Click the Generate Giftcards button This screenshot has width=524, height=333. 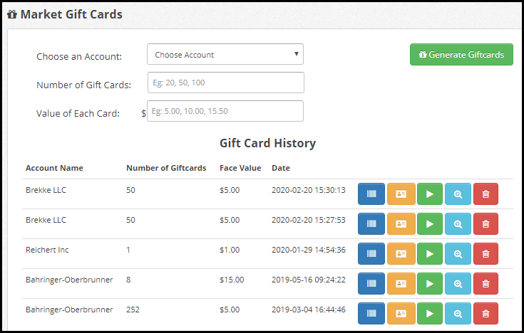click(461, 55)
